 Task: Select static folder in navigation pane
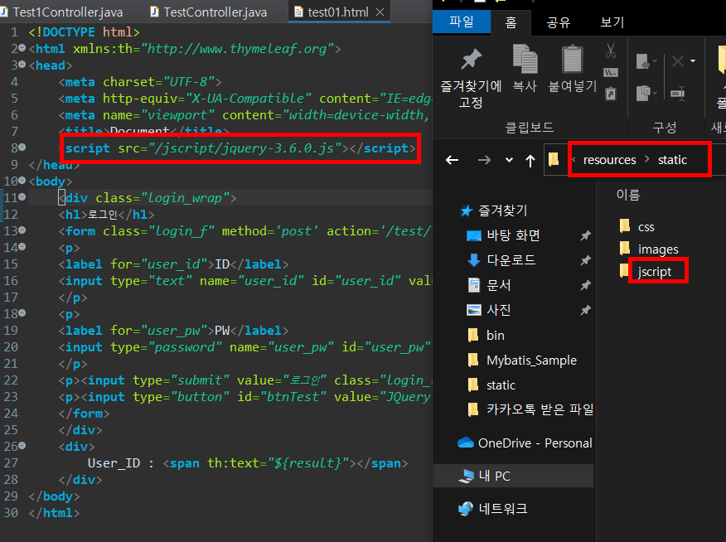coord(491,385)
